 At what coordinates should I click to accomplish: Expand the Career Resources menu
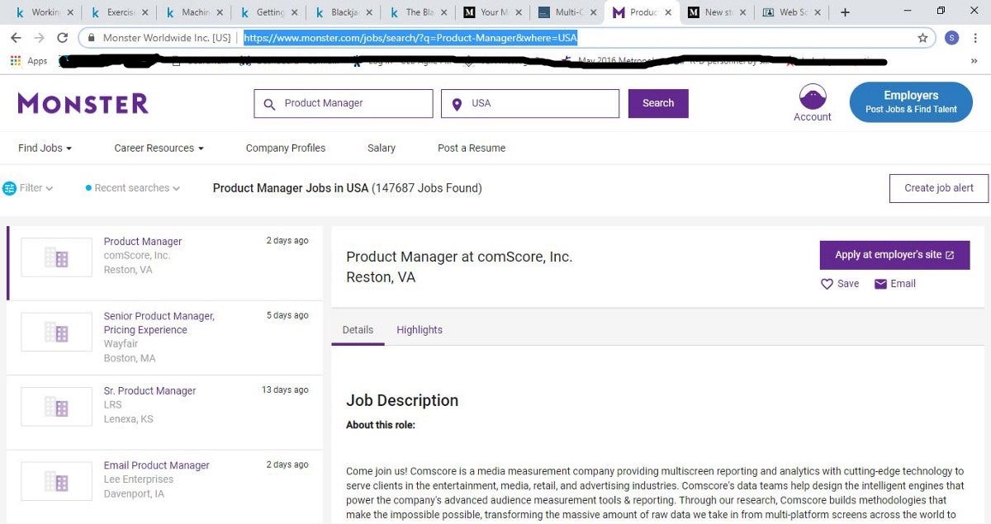click(x=159, y=149)
